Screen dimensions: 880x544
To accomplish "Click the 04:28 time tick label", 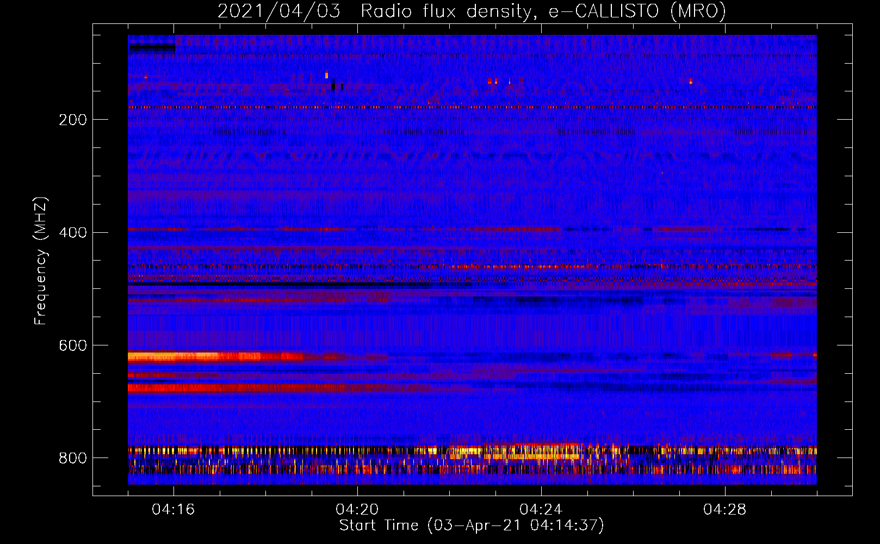I will tap(725, 510).
